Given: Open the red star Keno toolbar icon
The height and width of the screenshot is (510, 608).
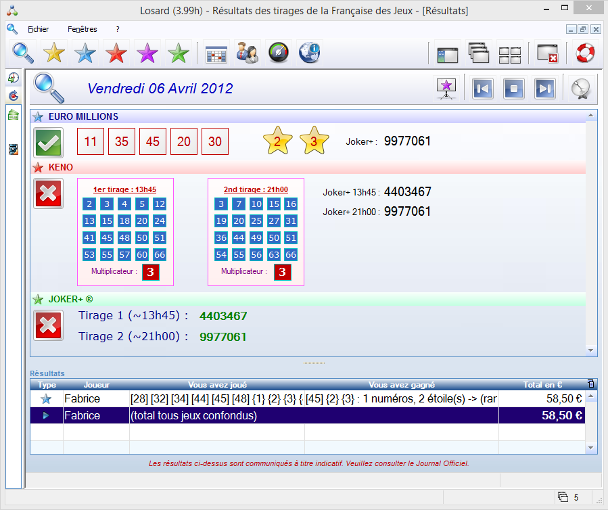Looking at the screenshot, I should (116, 52).
